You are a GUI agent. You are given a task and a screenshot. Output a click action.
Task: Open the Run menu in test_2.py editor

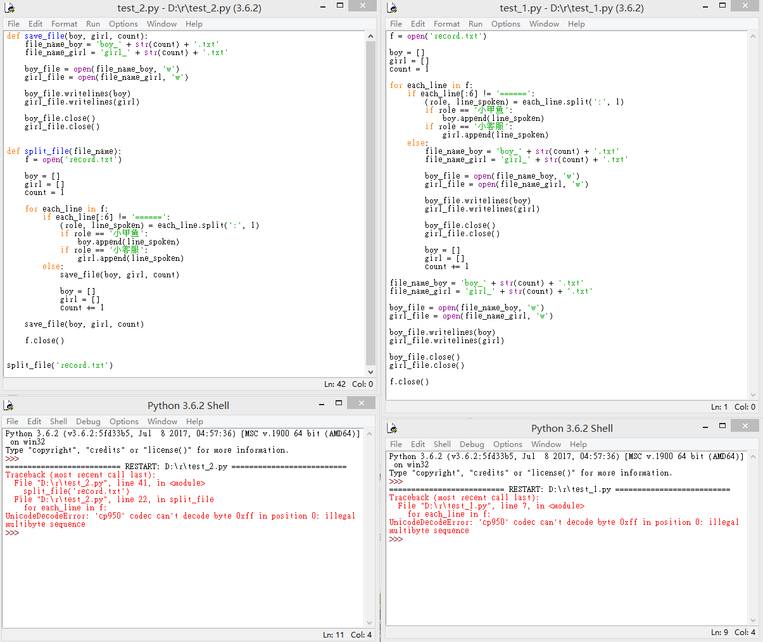[x=93, y=24]
